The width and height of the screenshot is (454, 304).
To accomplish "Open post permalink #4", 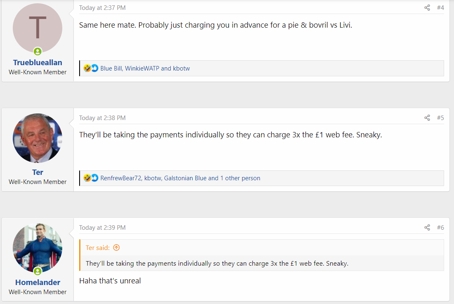I will 440,8.
